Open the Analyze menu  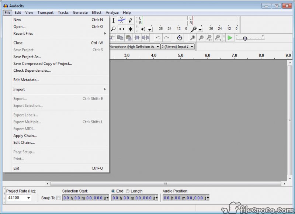click(x=112, y=13)
